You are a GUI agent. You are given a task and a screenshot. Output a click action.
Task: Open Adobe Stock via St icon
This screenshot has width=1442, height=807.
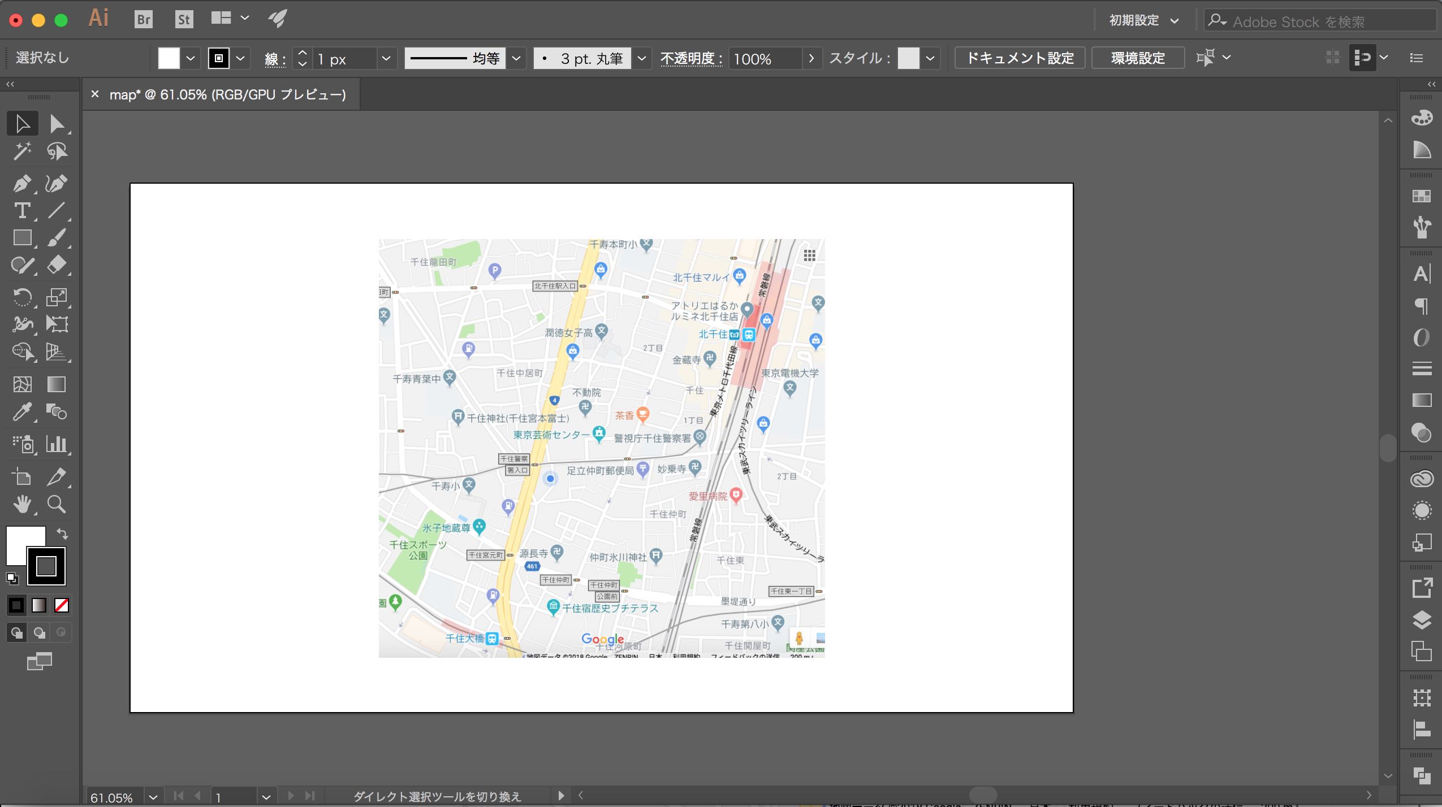tap(184, 19)
